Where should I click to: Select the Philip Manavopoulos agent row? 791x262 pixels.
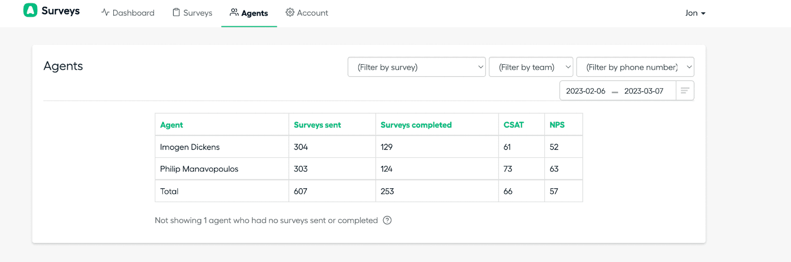click(x=199, y=169)
